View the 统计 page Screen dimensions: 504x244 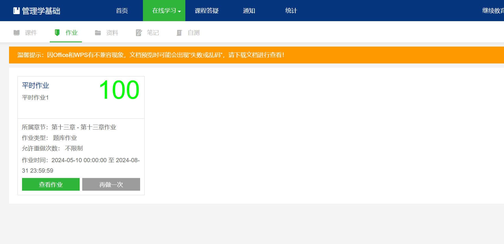tap(291, 11)
